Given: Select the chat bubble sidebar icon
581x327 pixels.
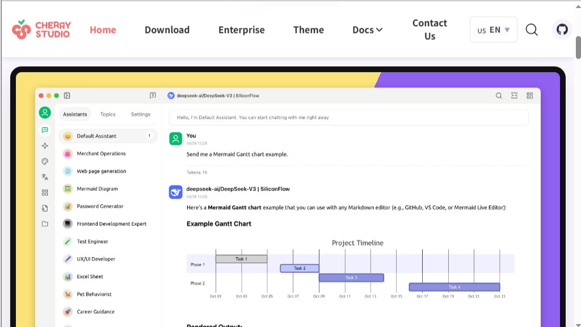Looking at the screenshot, I should 45,130.
